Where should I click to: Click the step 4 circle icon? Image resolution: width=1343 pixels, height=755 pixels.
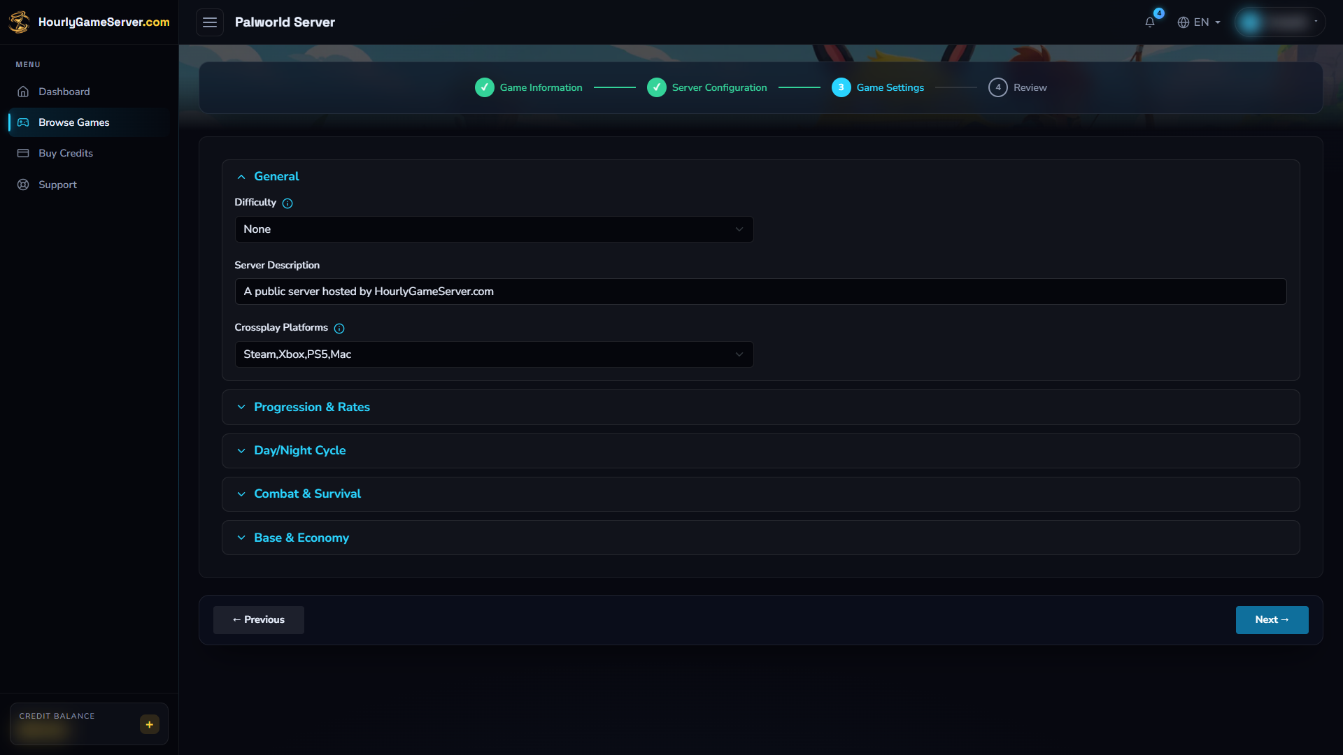pos(998,87)
